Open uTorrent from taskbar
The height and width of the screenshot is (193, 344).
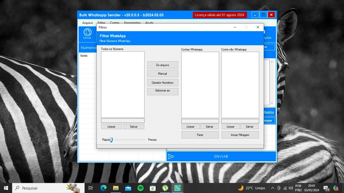(165, 188)
